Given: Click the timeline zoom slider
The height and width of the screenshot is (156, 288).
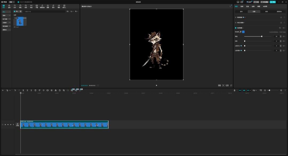Looking at the screenshot, I should click(273, 90).
